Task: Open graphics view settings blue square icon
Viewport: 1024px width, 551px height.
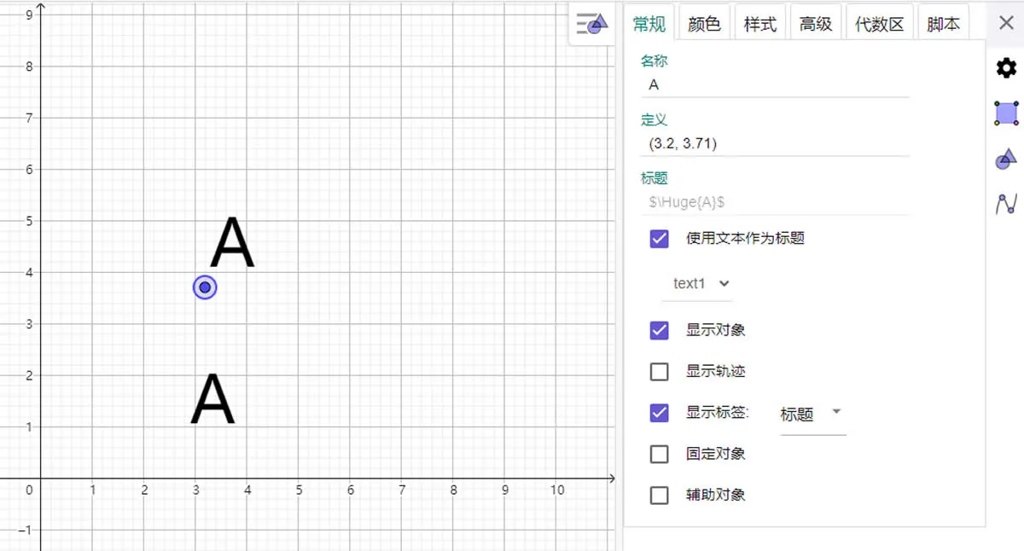Action: 1007,113
